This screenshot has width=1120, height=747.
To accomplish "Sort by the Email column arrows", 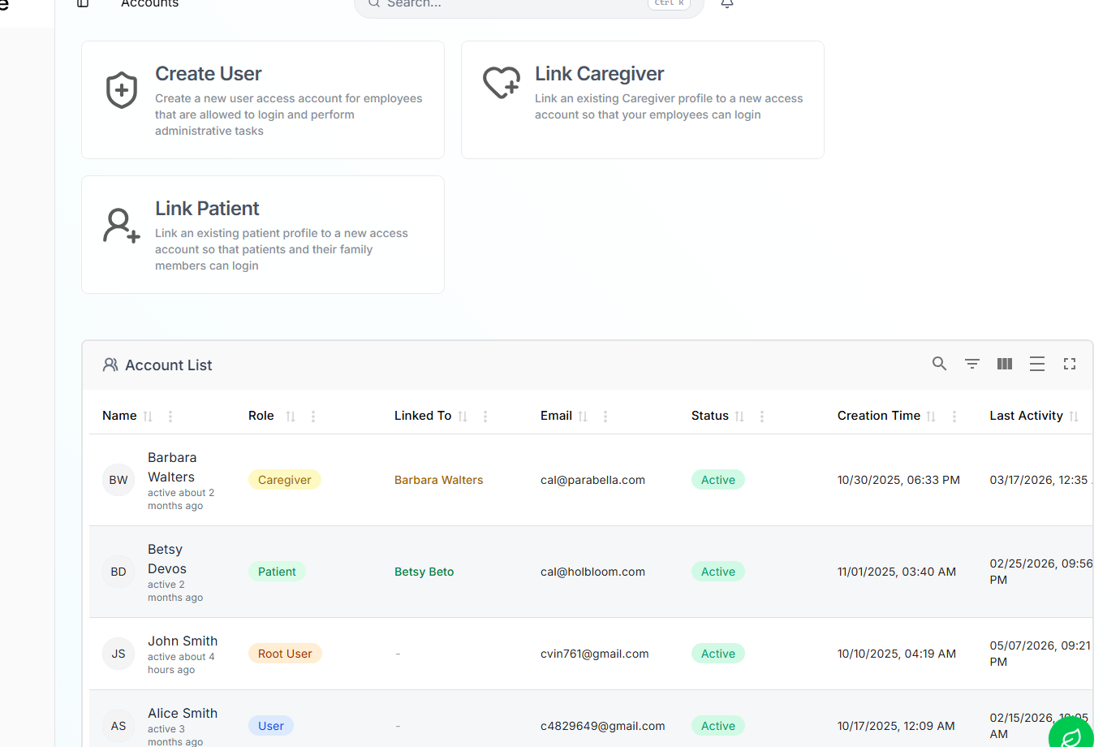I will coord(583,417).
